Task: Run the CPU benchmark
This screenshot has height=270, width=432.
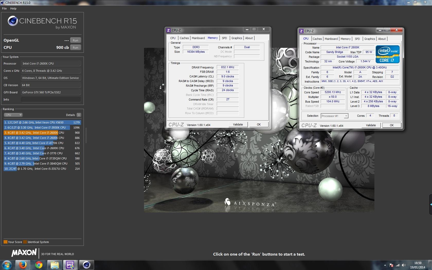Action: (75, 48)
